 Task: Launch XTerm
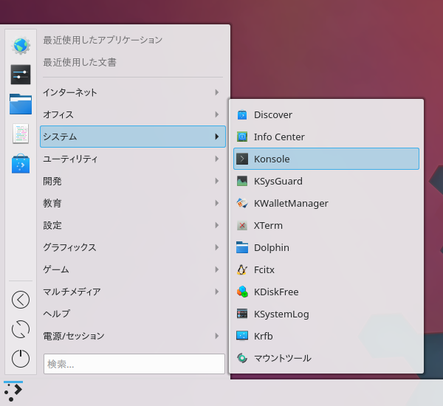(326, 225)
